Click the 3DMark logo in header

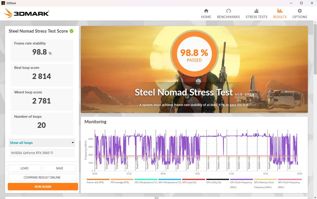point(26,13)
